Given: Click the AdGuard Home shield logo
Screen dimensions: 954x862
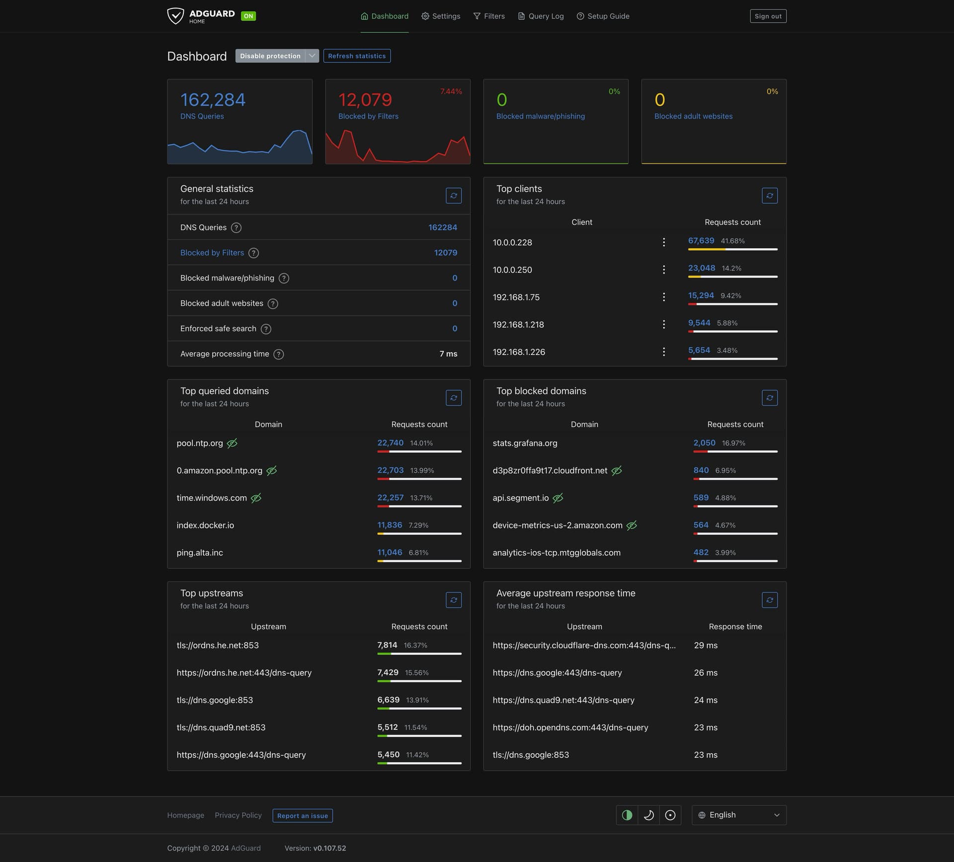Looking at the screenshot, I should (x=175, y=16).
